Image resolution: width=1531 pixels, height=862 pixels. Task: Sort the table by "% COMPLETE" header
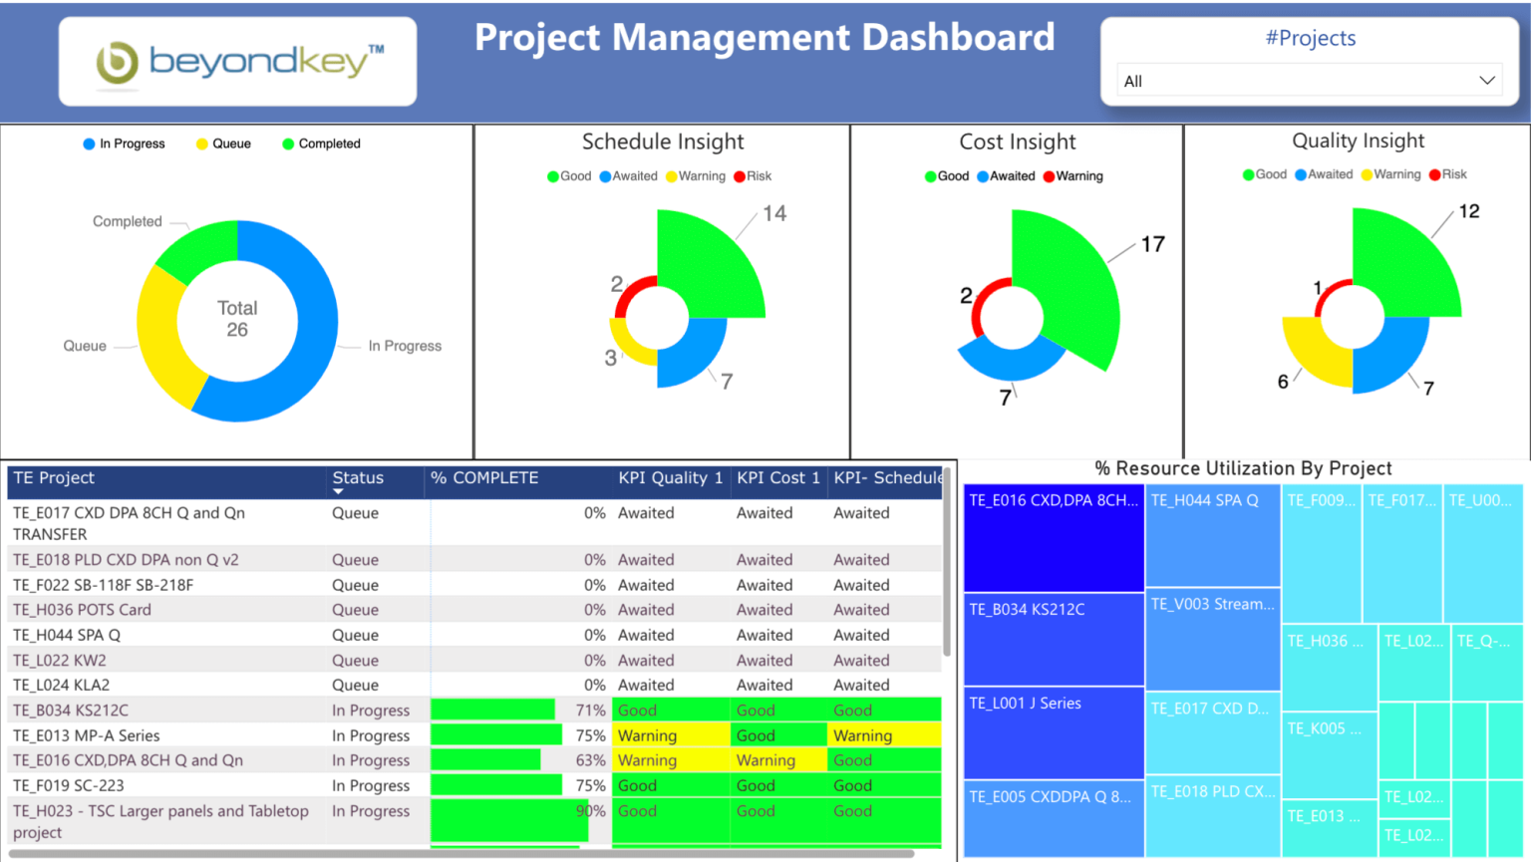484,479
